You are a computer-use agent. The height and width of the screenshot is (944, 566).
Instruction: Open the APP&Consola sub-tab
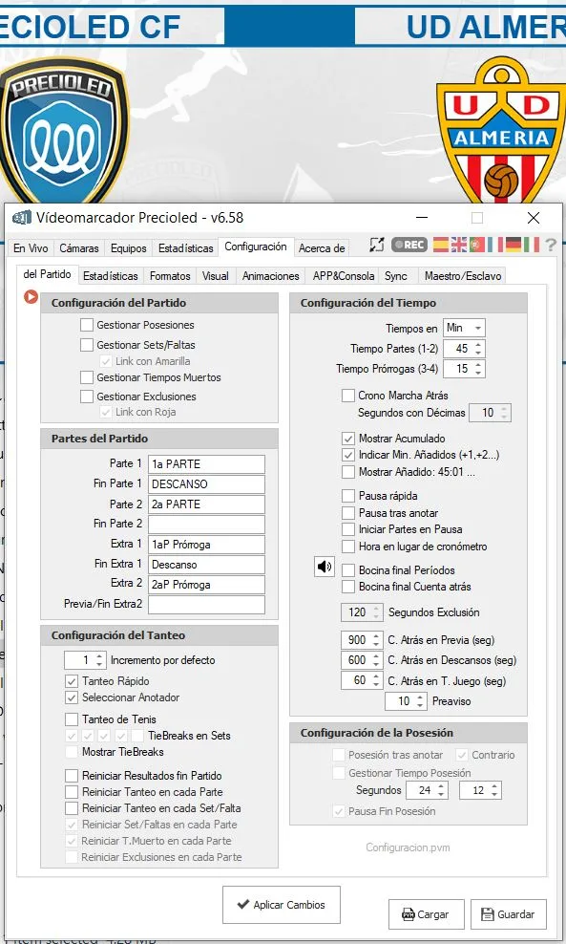pos(344,276)
